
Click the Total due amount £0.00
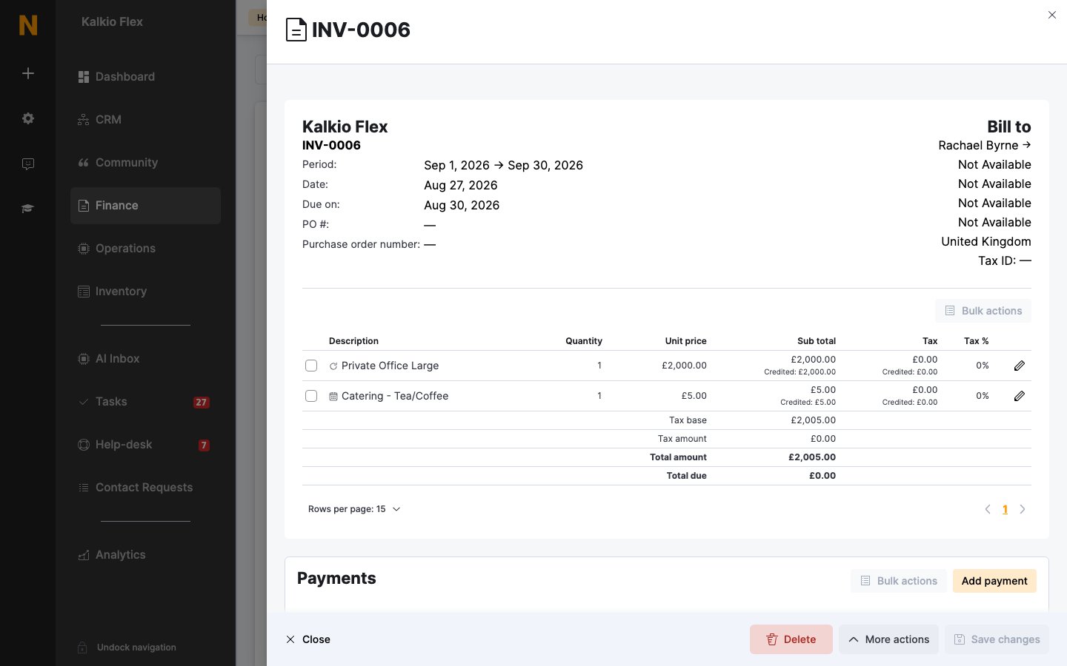point(822,476)
